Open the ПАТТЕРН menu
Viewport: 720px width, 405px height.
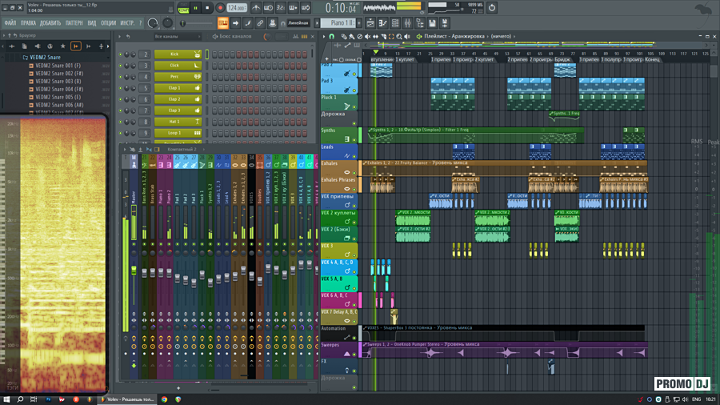(74, 23)
